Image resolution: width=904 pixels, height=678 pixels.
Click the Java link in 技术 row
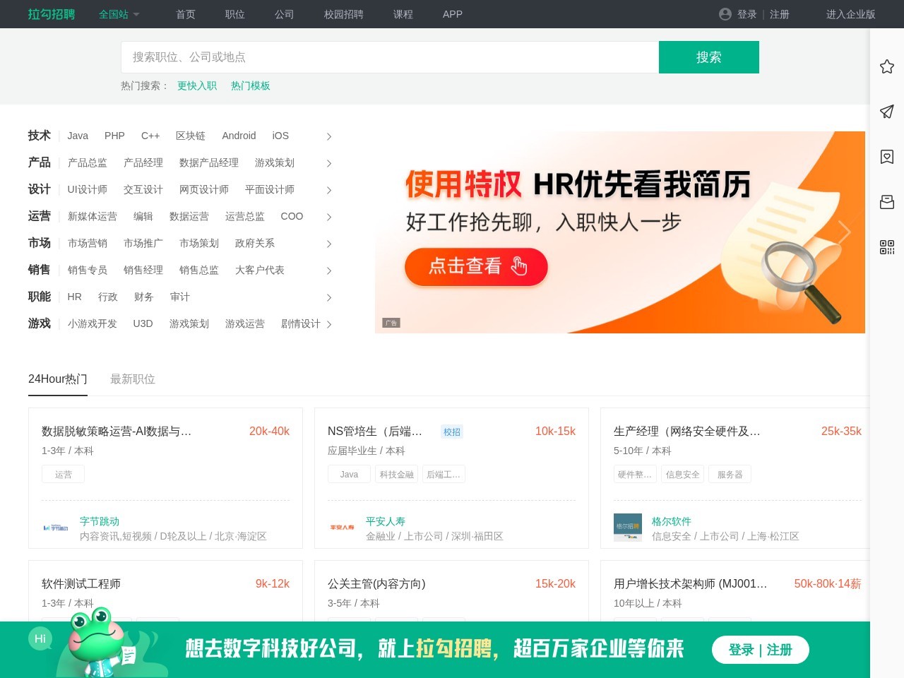point(78,136)
